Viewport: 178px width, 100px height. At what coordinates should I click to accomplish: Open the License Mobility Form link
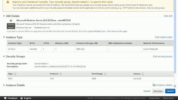[x=97, y=31]
